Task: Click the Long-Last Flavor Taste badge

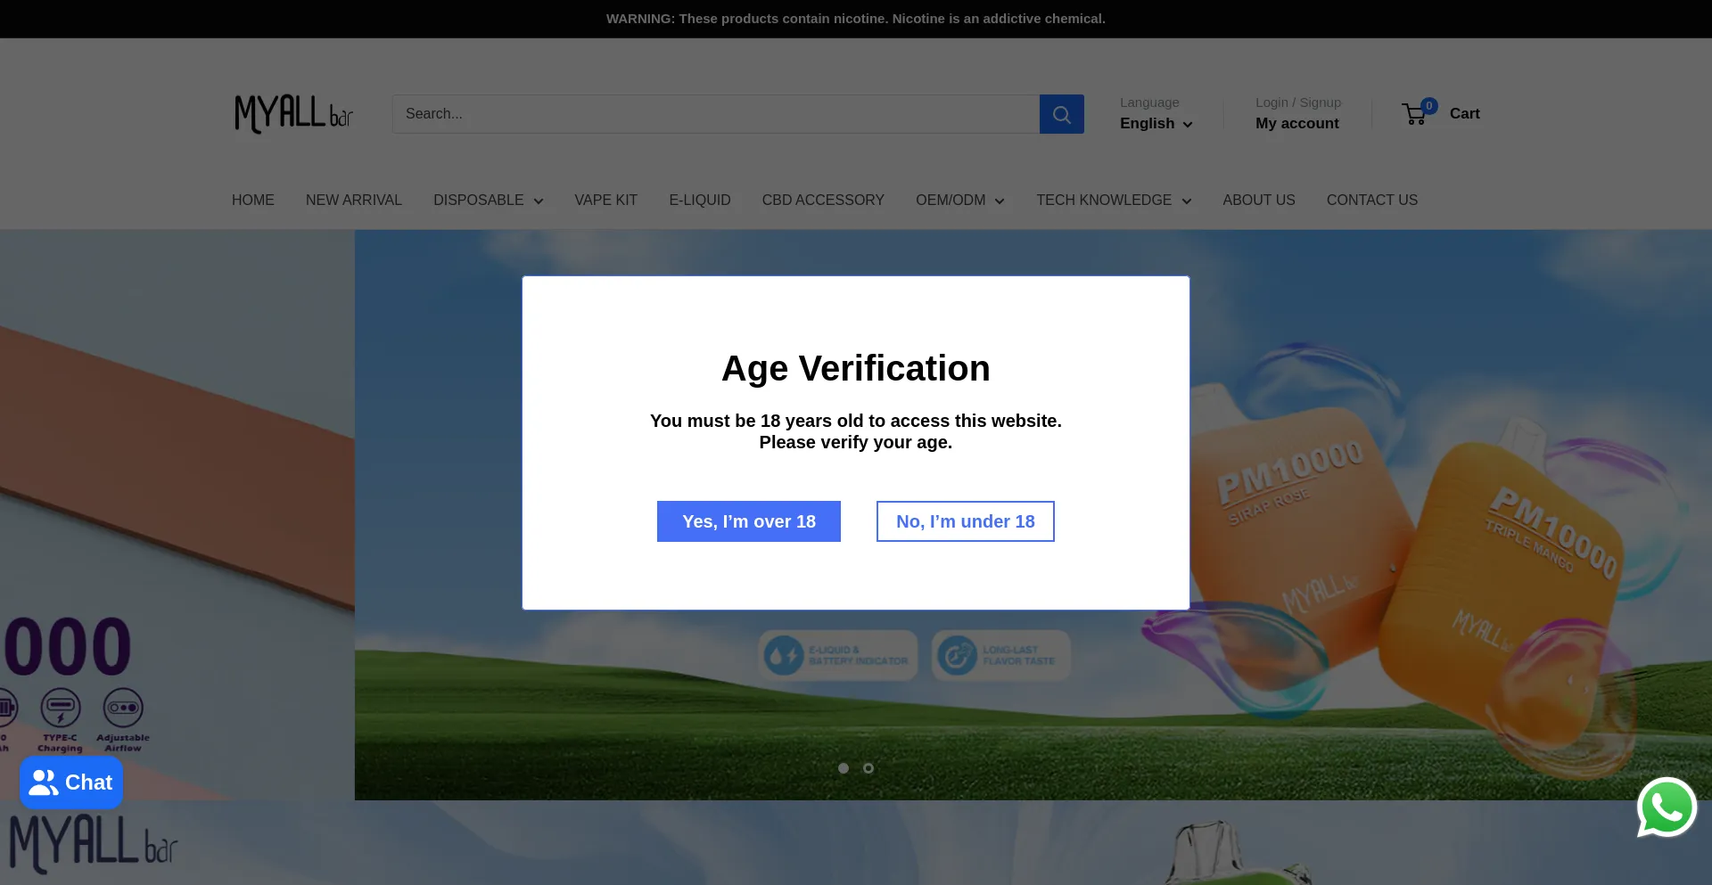Action: click(x=1001, y=656)
